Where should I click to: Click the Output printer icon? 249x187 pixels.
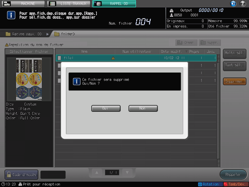[x=171, y=11]
